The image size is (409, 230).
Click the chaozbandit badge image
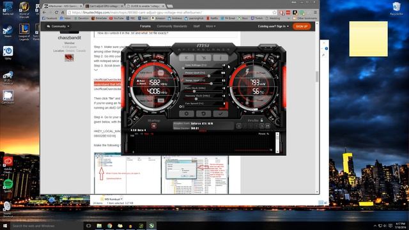click(x=69, y=57)
